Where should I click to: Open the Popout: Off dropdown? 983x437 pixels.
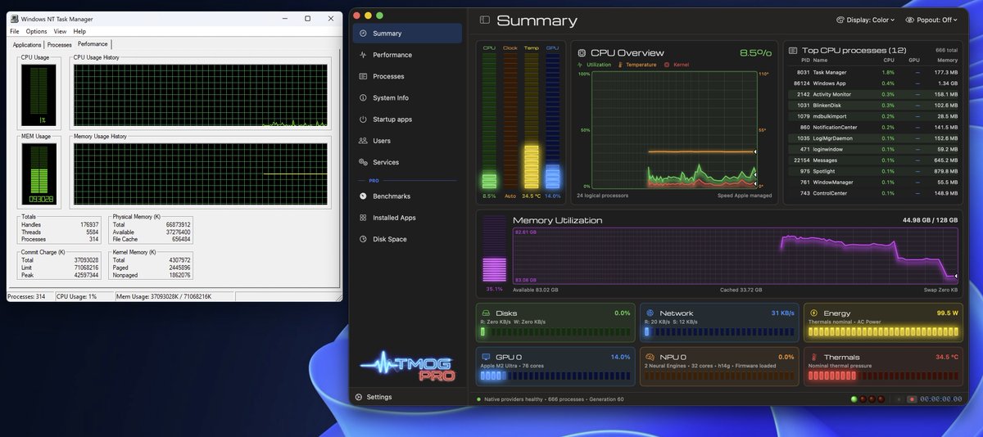click(931, 20)
